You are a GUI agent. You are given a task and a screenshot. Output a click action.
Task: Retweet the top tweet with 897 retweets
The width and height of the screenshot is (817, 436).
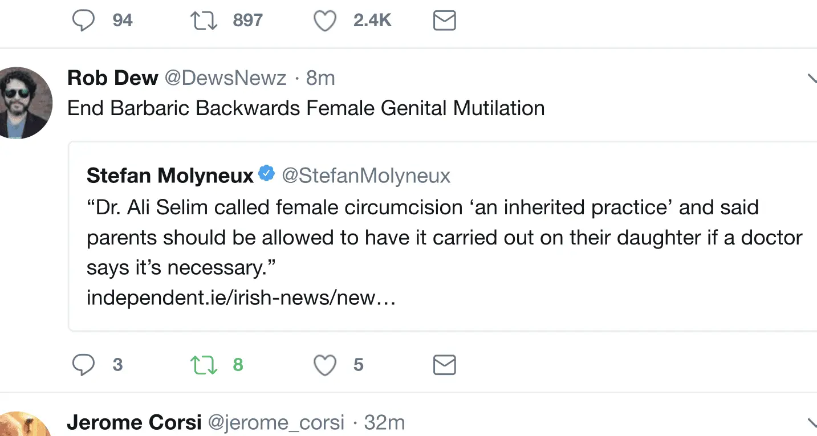204,21
